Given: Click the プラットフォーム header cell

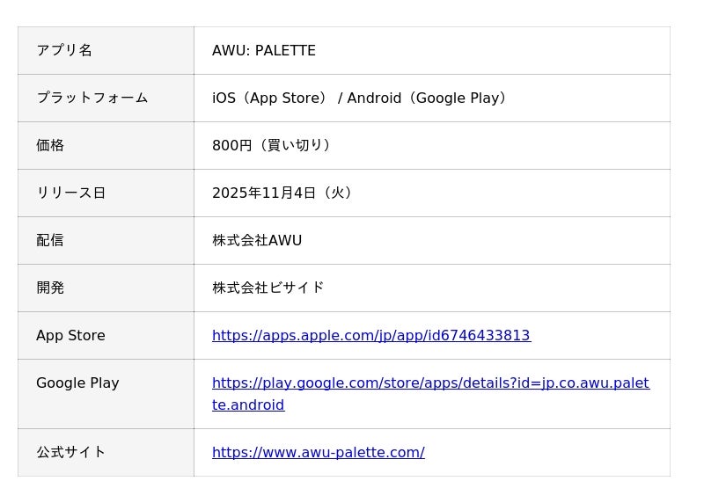Looking at the screenshot, I should [92, 98].
